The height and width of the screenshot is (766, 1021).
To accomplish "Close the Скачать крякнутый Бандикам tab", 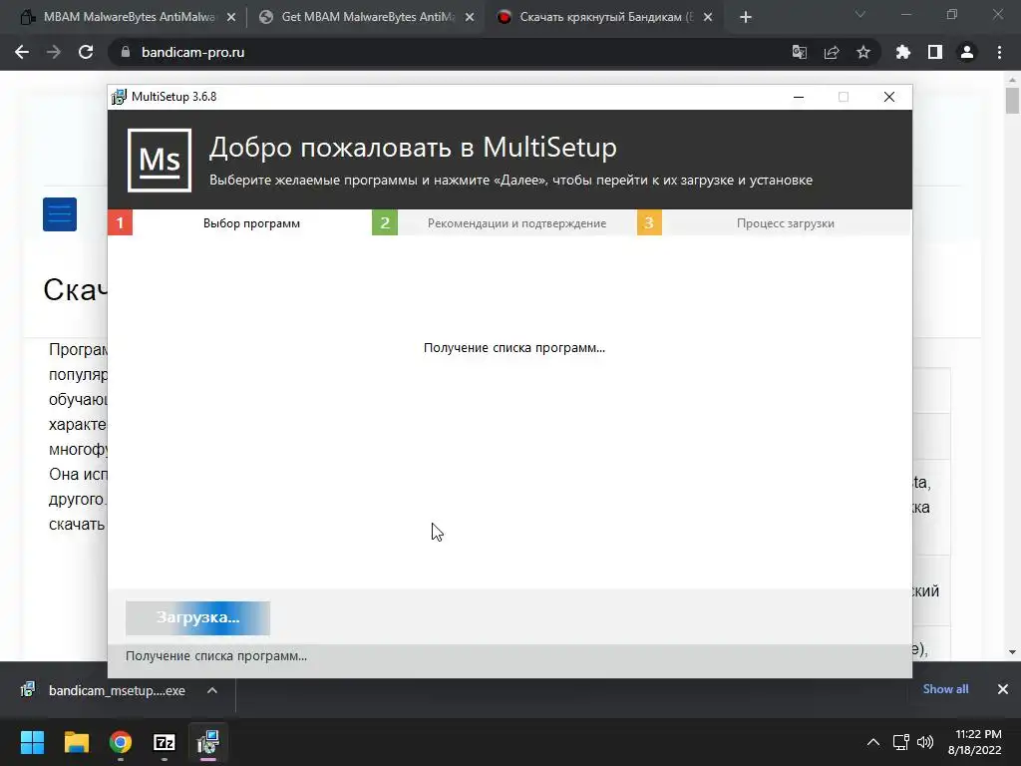I will 708,18.
